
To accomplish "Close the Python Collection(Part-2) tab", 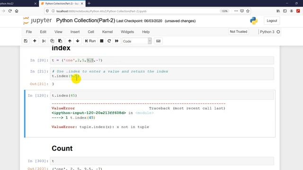I will tap(82, 3).
